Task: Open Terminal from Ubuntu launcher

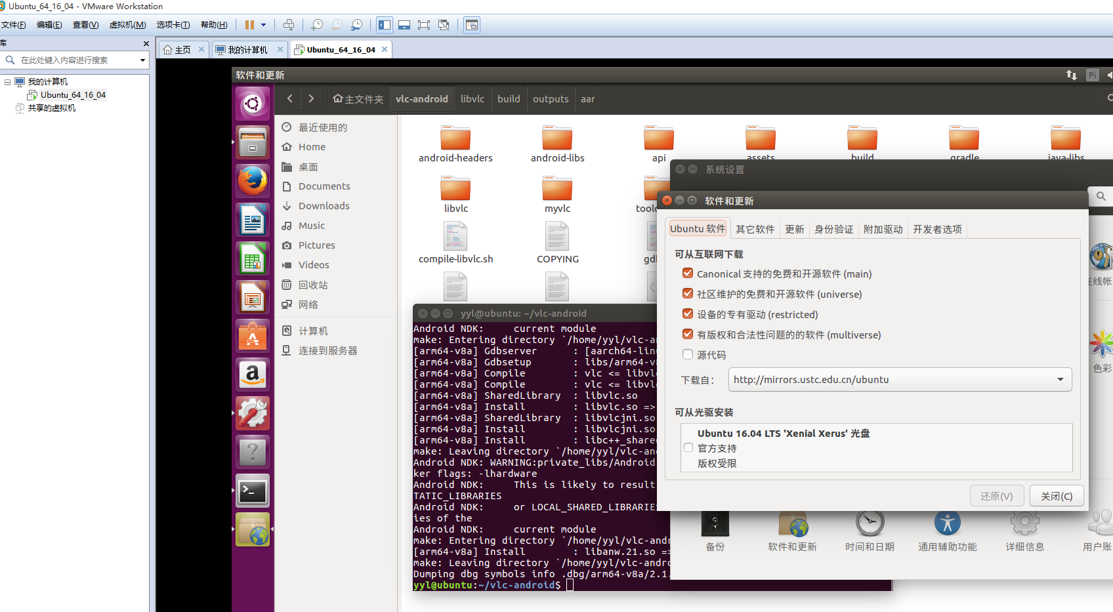Action: click(253, 491)
